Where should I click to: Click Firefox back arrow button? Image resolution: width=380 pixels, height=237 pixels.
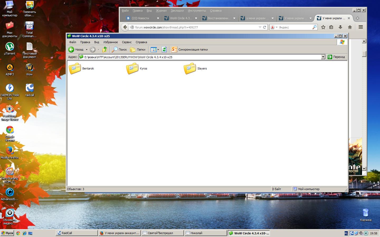tap(125, 27)
